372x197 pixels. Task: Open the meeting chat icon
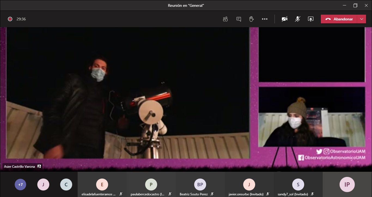pyautogui.click(x=239, y=19)
